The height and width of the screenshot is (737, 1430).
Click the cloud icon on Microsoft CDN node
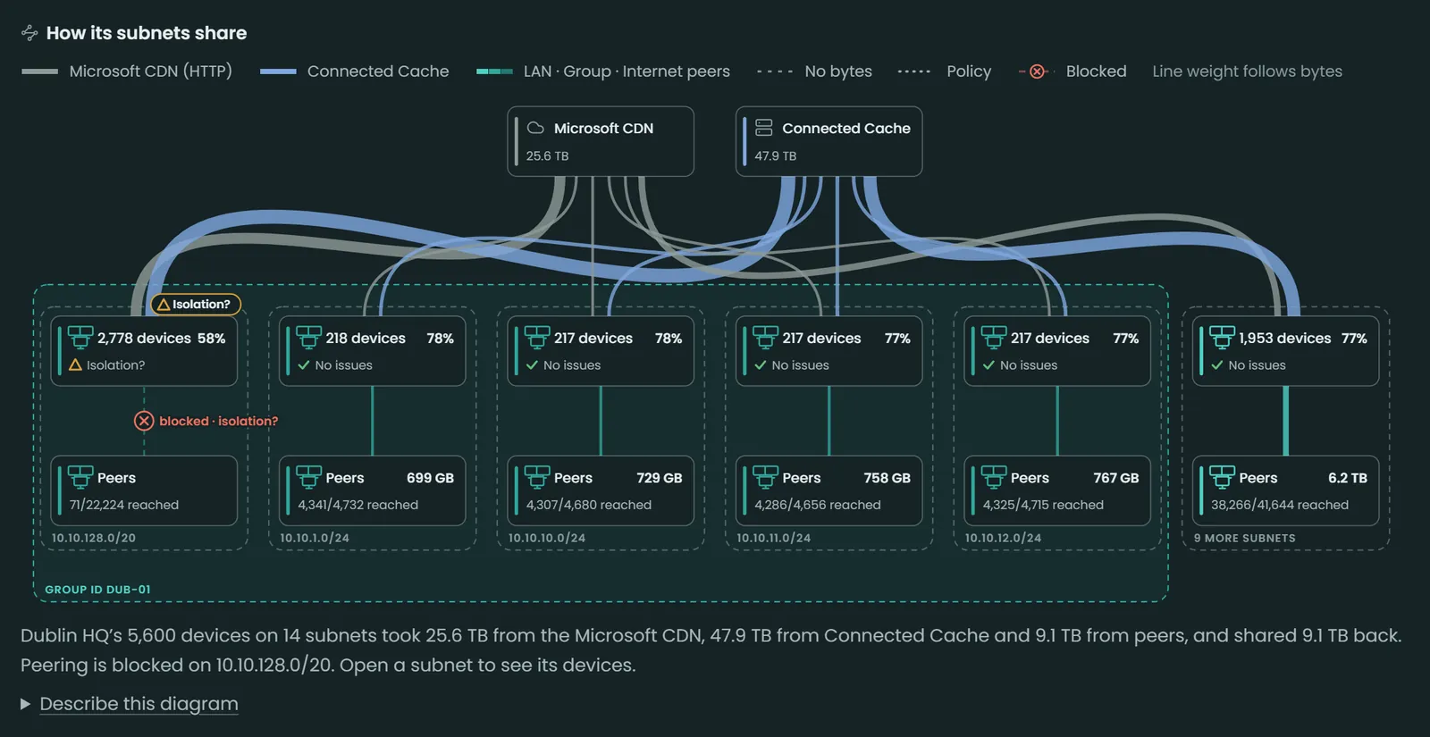coord(535,128)
